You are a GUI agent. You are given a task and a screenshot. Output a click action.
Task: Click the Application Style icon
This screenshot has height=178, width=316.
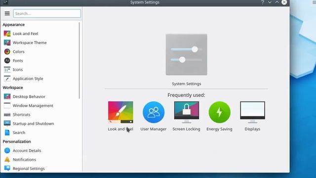(x=7, y=79)
